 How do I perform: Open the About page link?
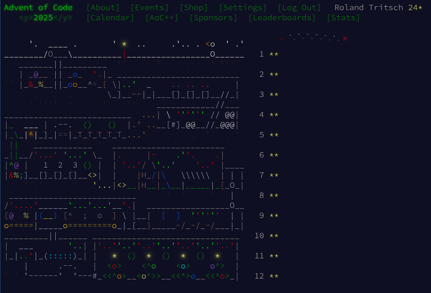[103, 7]
